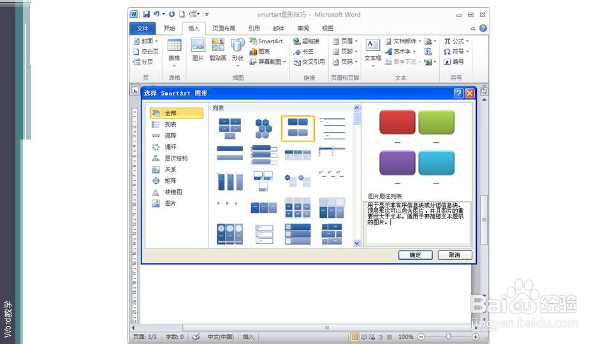Viewport: 612px width, 344px height.
Task: Open 屏幕截图 Screenshot dropdown
Action: 268,62
